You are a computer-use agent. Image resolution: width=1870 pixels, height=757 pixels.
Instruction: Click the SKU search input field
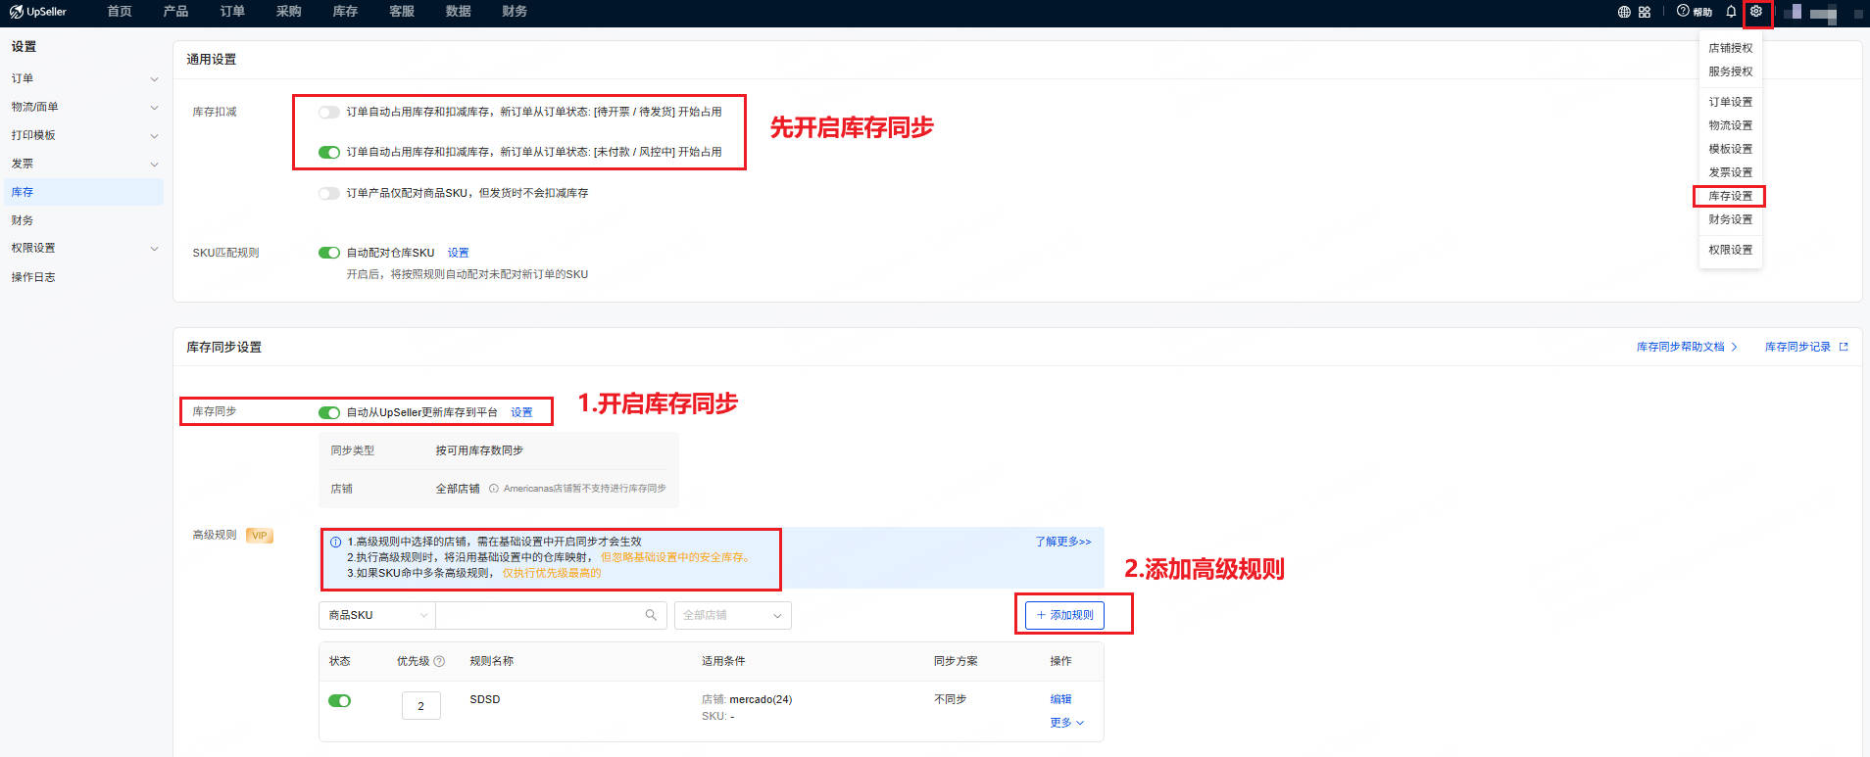539,615
